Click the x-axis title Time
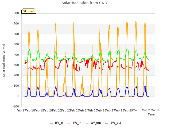 point(151,114)
